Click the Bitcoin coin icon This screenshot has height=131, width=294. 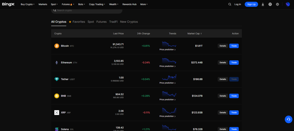coord(57,46)
